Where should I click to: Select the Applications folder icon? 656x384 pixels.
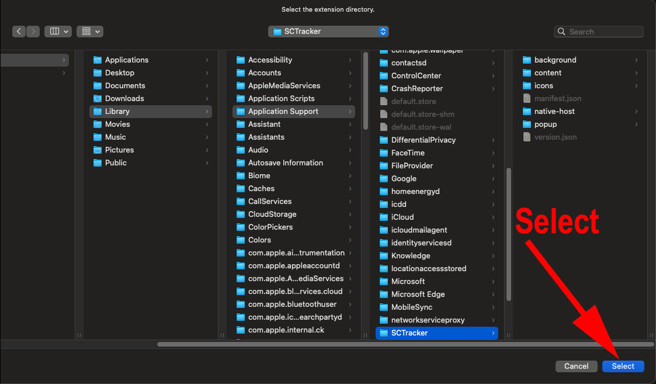pos(98,60)
